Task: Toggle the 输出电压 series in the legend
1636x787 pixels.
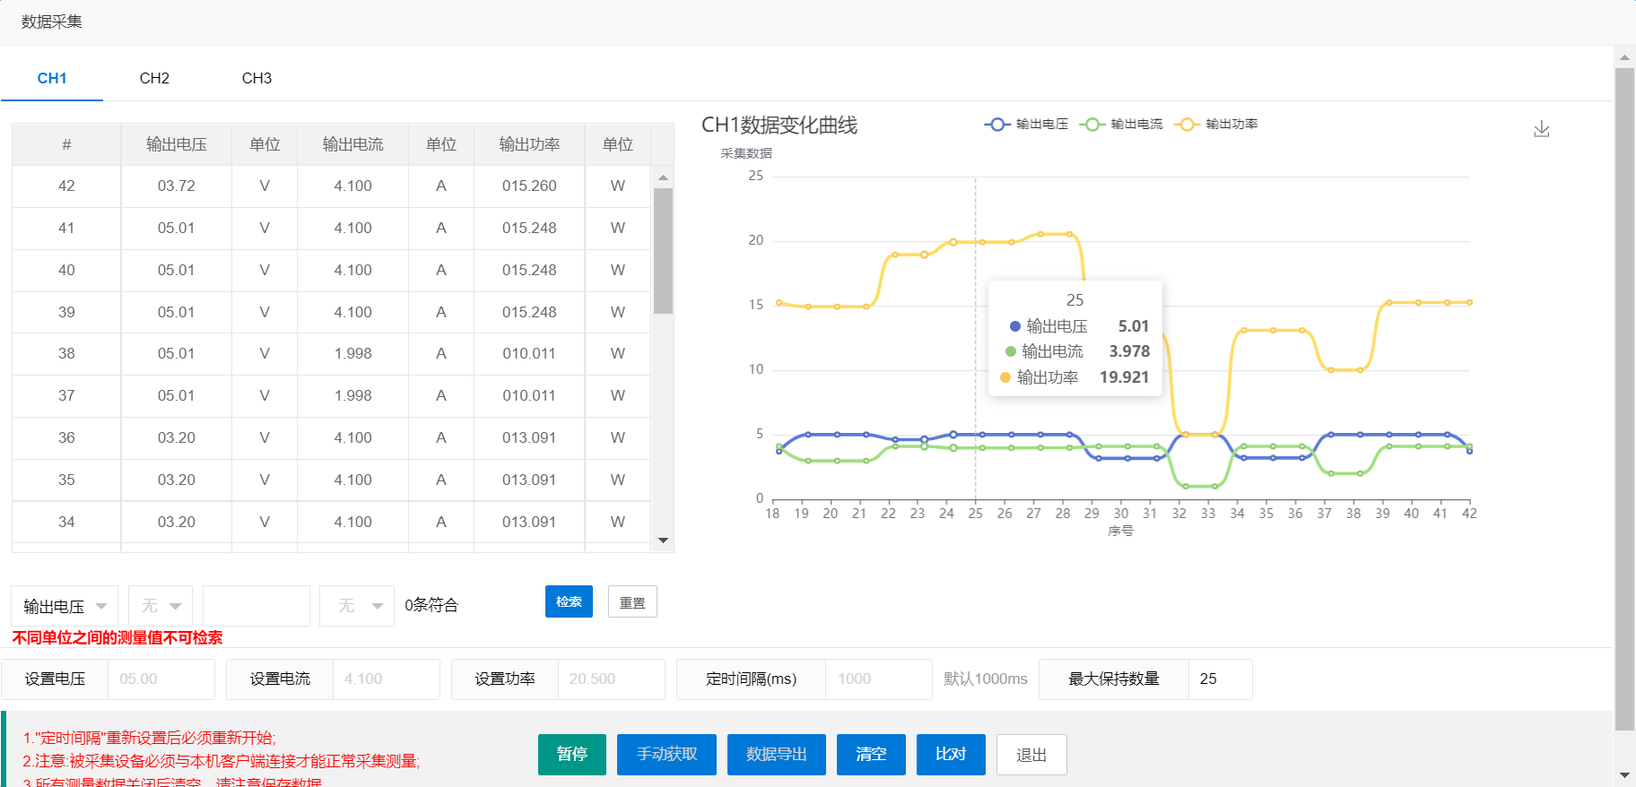Action: pyautogui.click(x=1027, y=125)
